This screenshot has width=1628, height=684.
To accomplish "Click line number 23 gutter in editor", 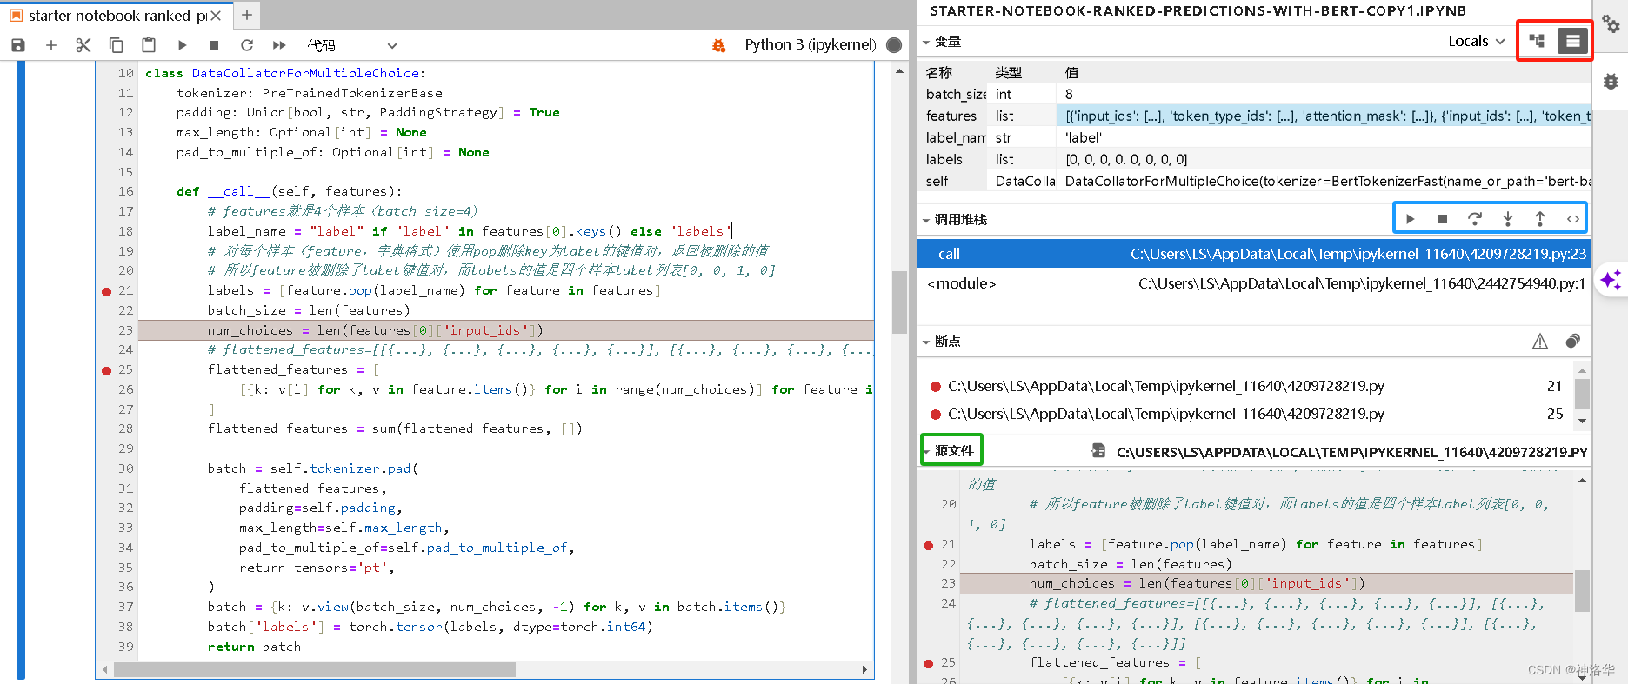I will click(126, 330).
